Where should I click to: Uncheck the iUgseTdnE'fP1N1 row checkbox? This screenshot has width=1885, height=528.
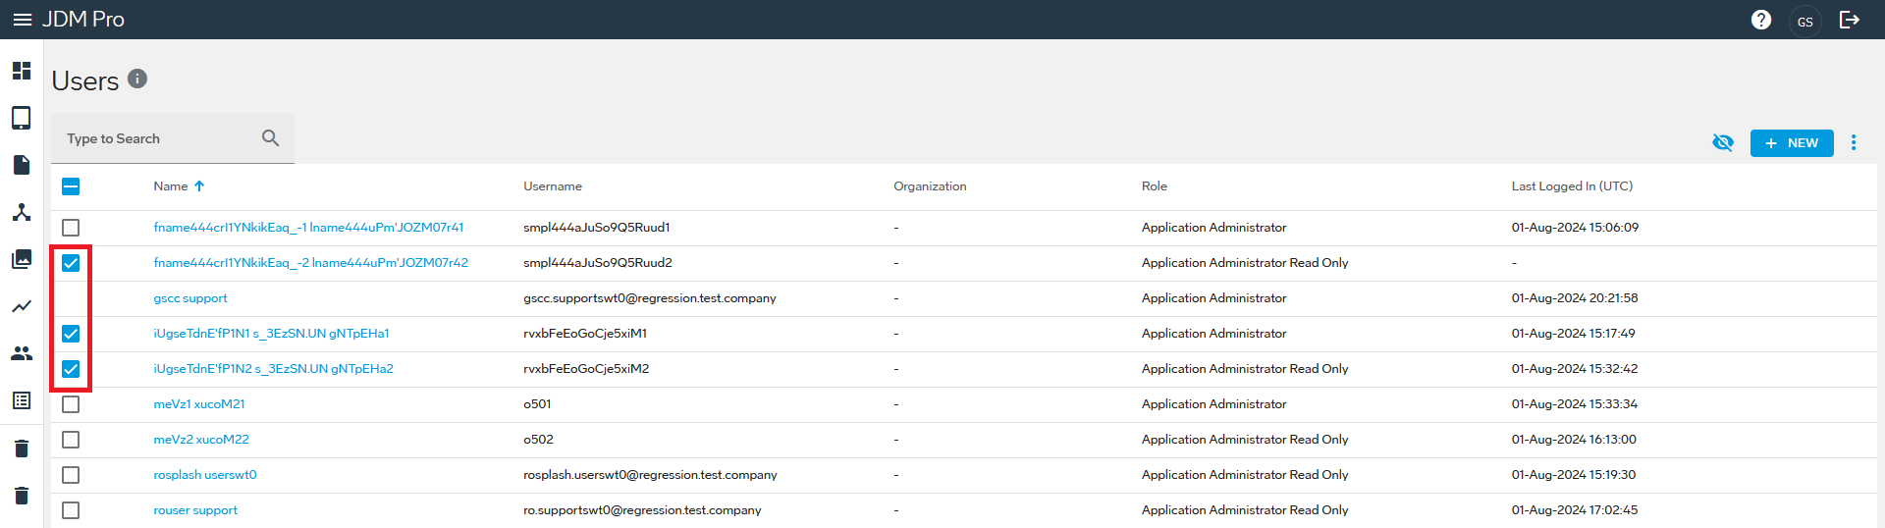coord(71,334)
